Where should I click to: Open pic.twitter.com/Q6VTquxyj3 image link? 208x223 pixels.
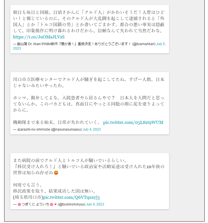(x=71, y=197)
